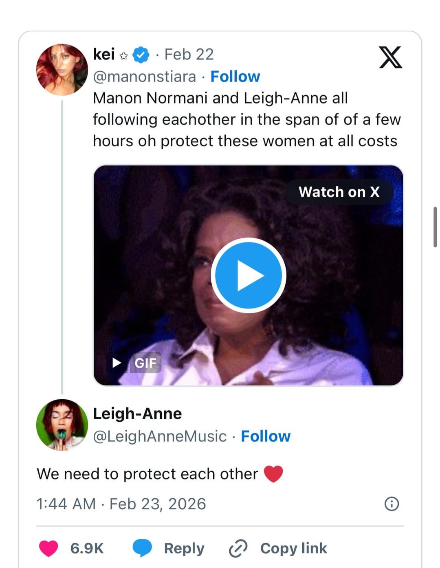Click the Reply text label
Viewport: 440px width, 568px height.
[184, 548]
